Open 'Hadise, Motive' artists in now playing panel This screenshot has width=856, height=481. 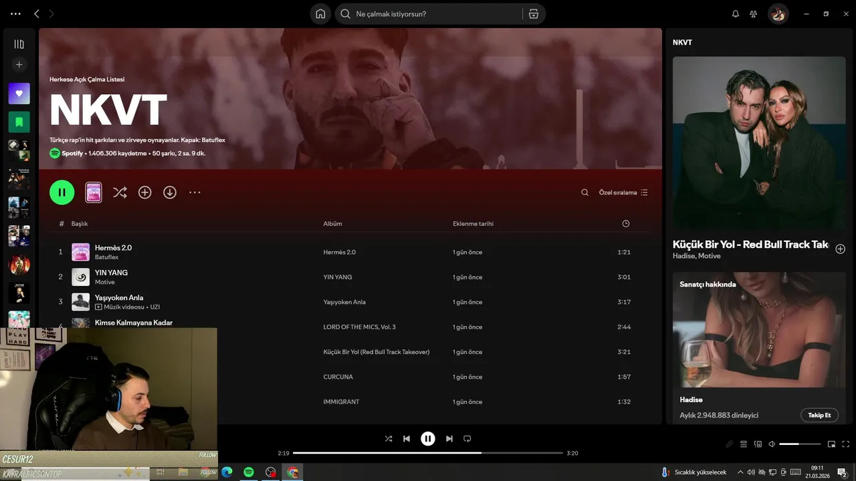pyautogui.click(x=697, y=256)
